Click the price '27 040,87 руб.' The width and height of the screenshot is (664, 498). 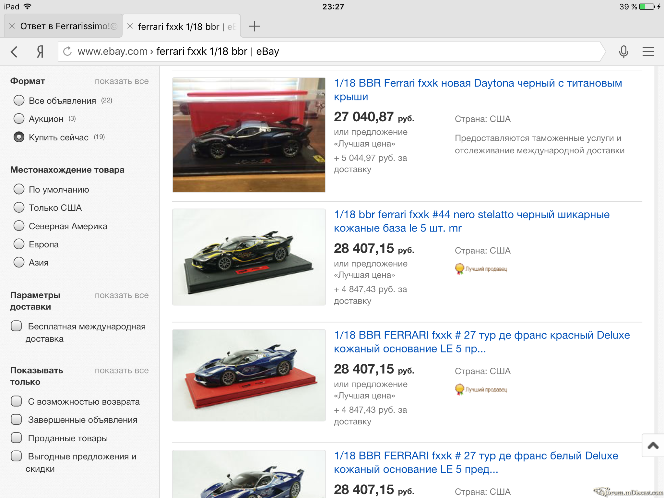(x=374, y=117)
